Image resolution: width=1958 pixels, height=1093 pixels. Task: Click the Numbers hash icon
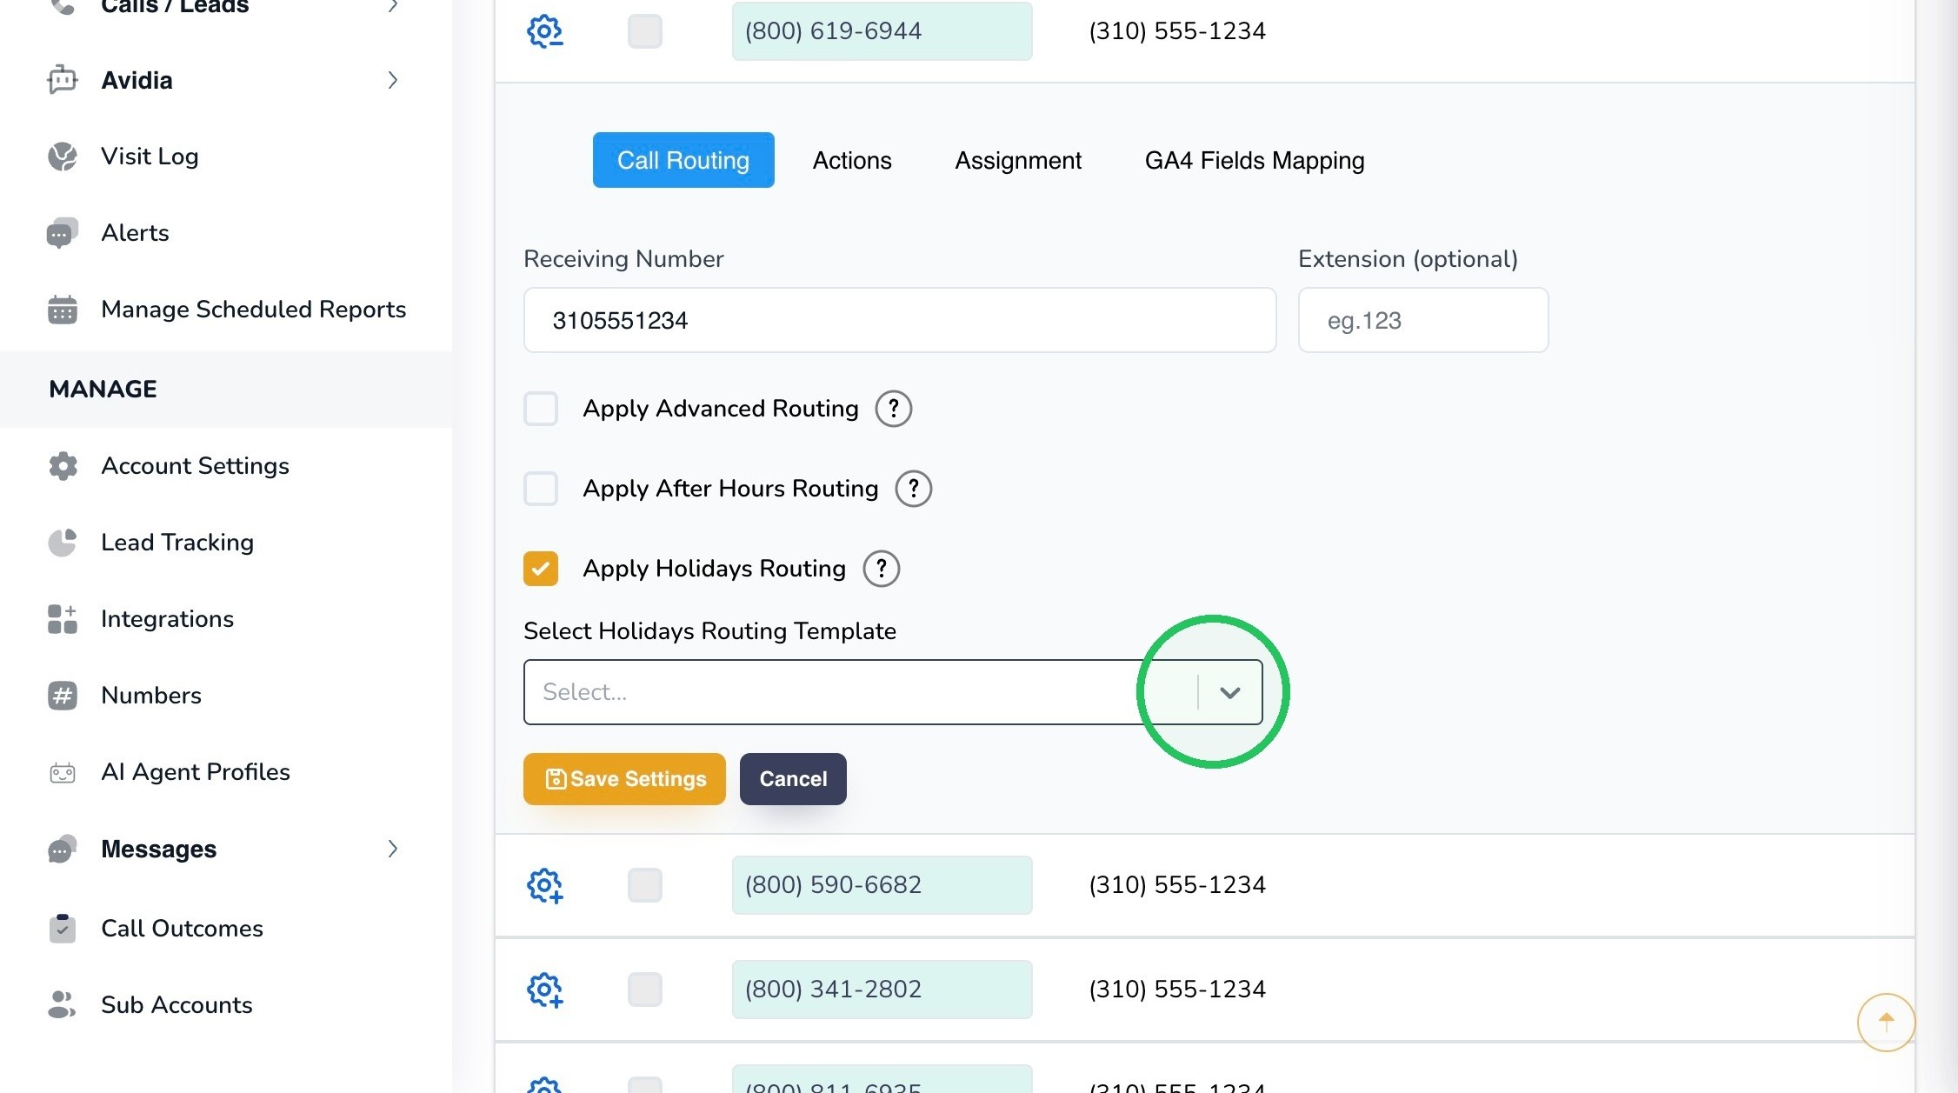63,696
